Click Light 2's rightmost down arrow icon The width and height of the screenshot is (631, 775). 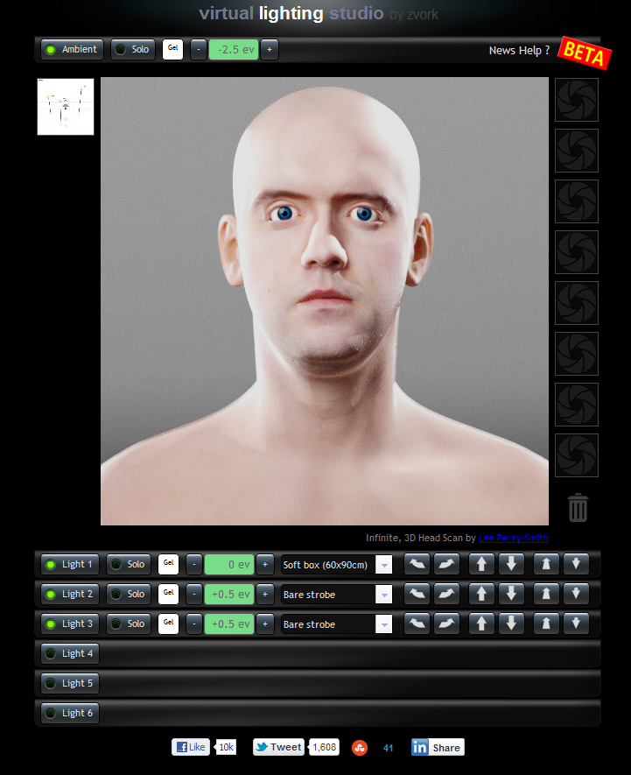pos(575,595)
